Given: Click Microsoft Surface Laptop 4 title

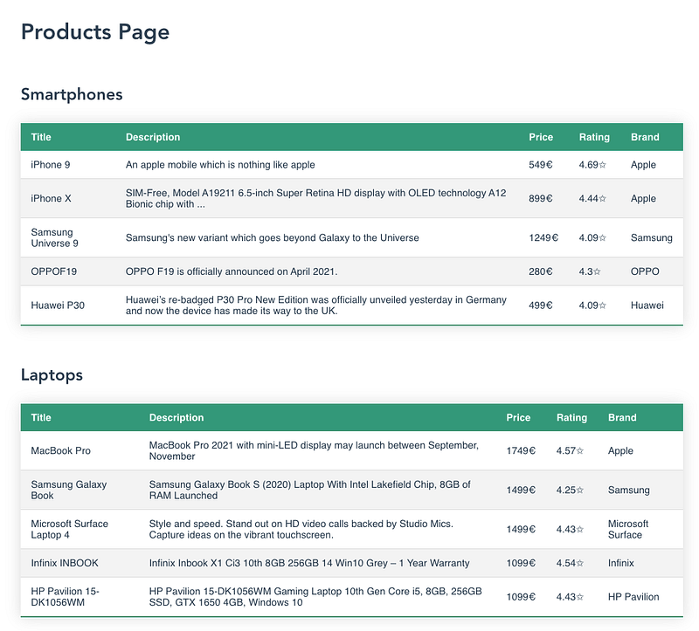Looking at the screenshot, I should [x=70, y=529].
